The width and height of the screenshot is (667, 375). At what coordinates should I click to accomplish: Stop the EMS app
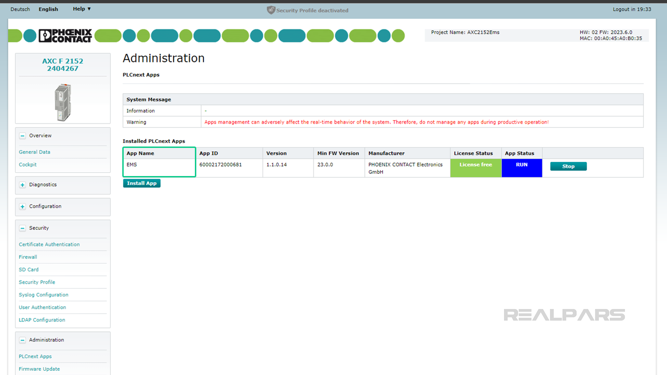(568, 166)
